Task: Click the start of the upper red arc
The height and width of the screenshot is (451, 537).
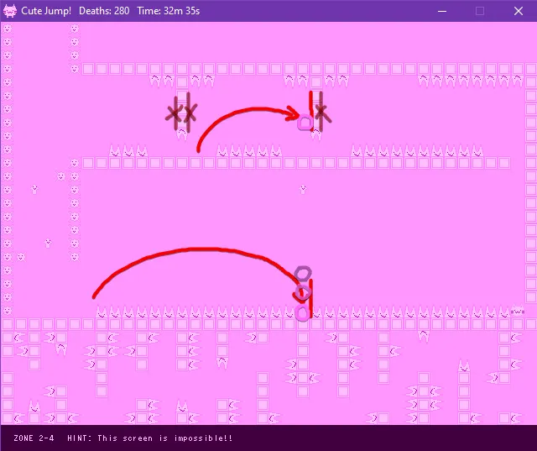Action: pos(198,151)
